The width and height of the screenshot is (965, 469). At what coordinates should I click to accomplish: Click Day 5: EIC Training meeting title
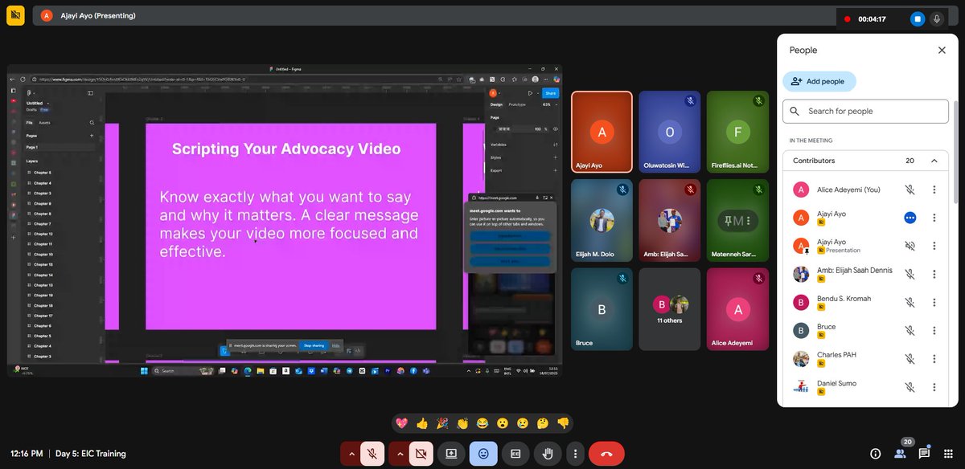91,454
